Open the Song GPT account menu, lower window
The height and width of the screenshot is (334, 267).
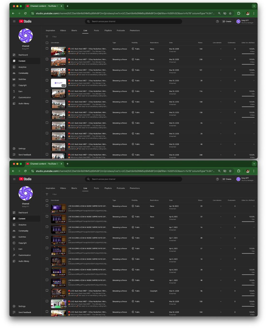[x=245, y=179]
